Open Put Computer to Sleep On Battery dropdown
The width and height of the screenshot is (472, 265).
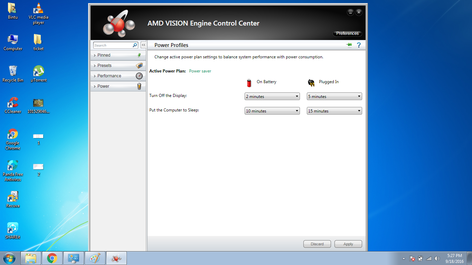click(x=272, y=111)
